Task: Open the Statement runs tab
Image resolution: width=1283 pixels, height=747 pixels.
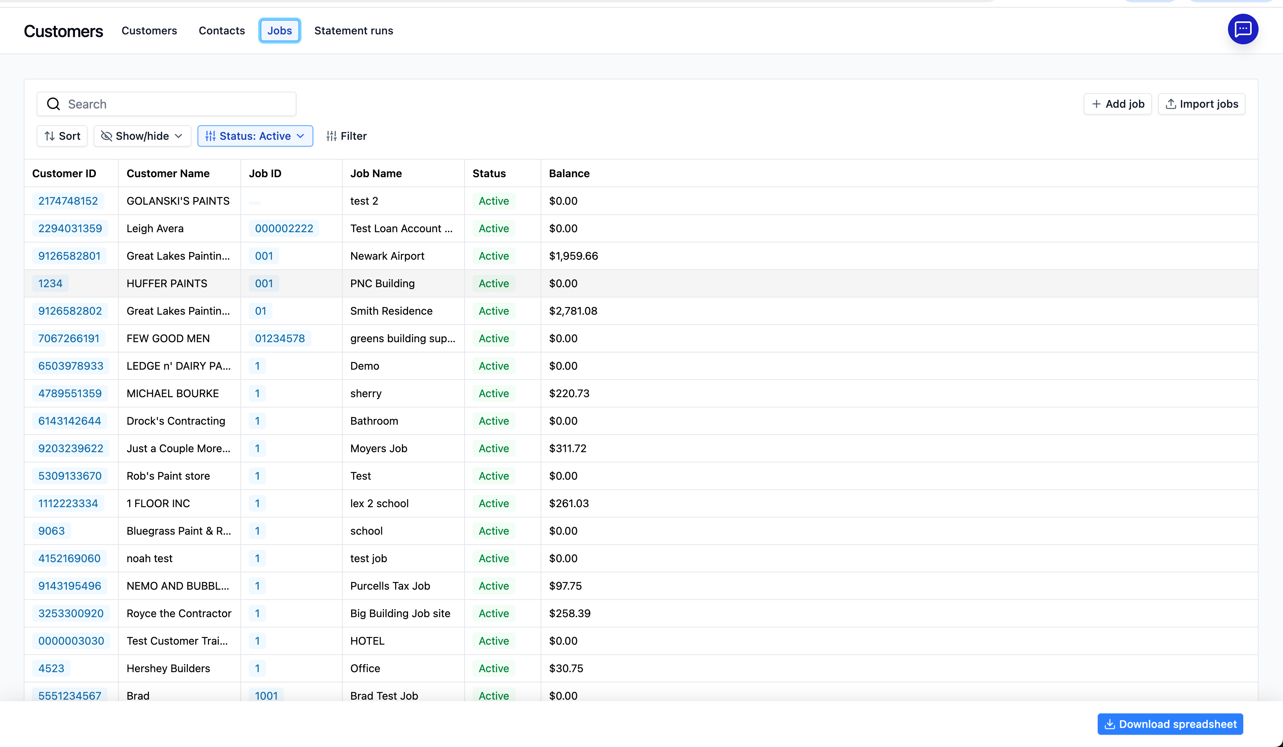Action: (353, 31)
